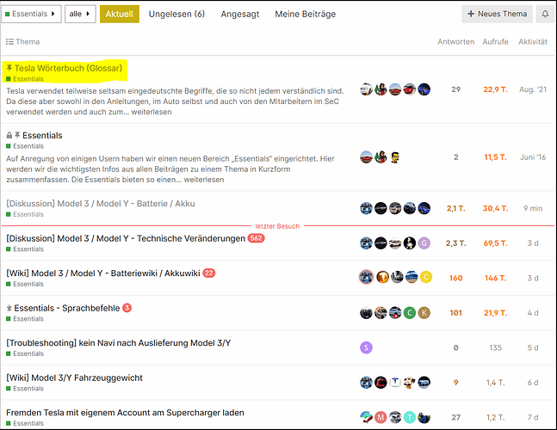Switch to the Meine Beiträge tab

pos(305,14)
